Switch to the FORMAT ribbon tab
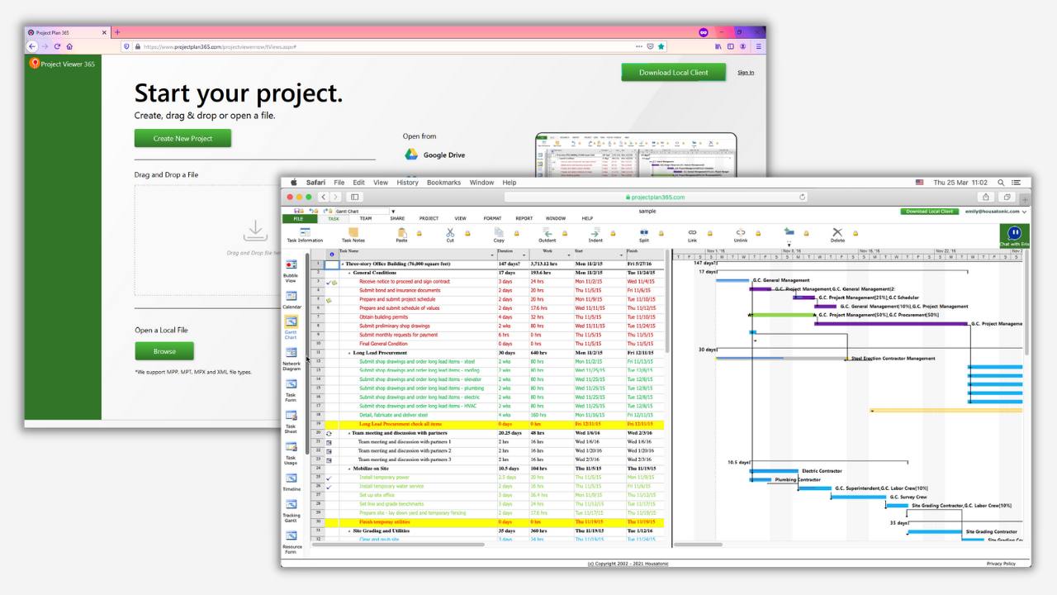This screenshot has height=595, width=1057. (492, 219)
